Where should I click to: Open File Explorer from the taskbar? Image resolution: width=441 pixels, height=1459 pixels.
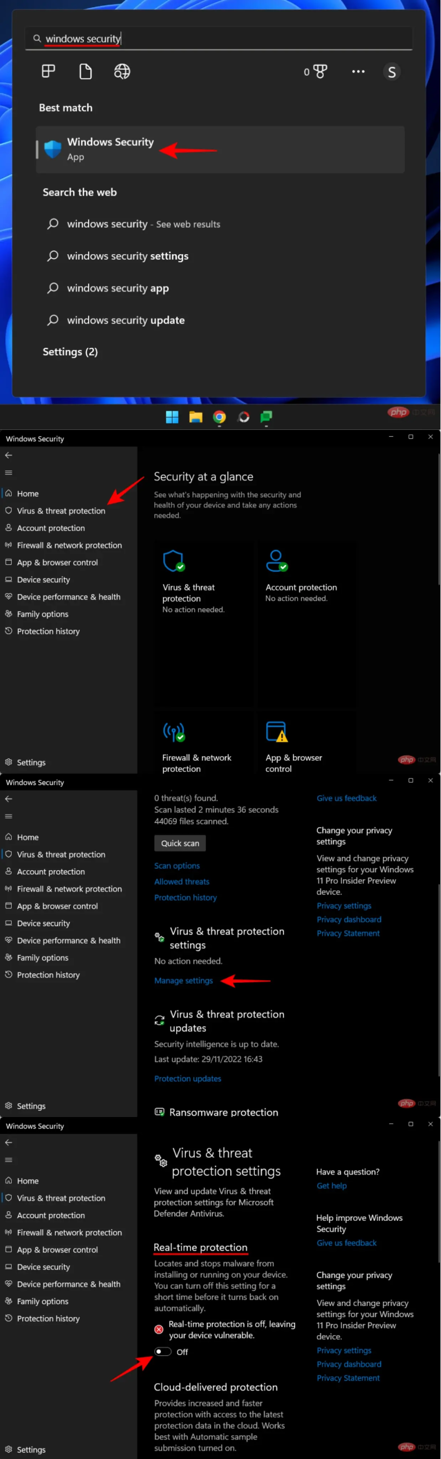[x=196, y=417]
